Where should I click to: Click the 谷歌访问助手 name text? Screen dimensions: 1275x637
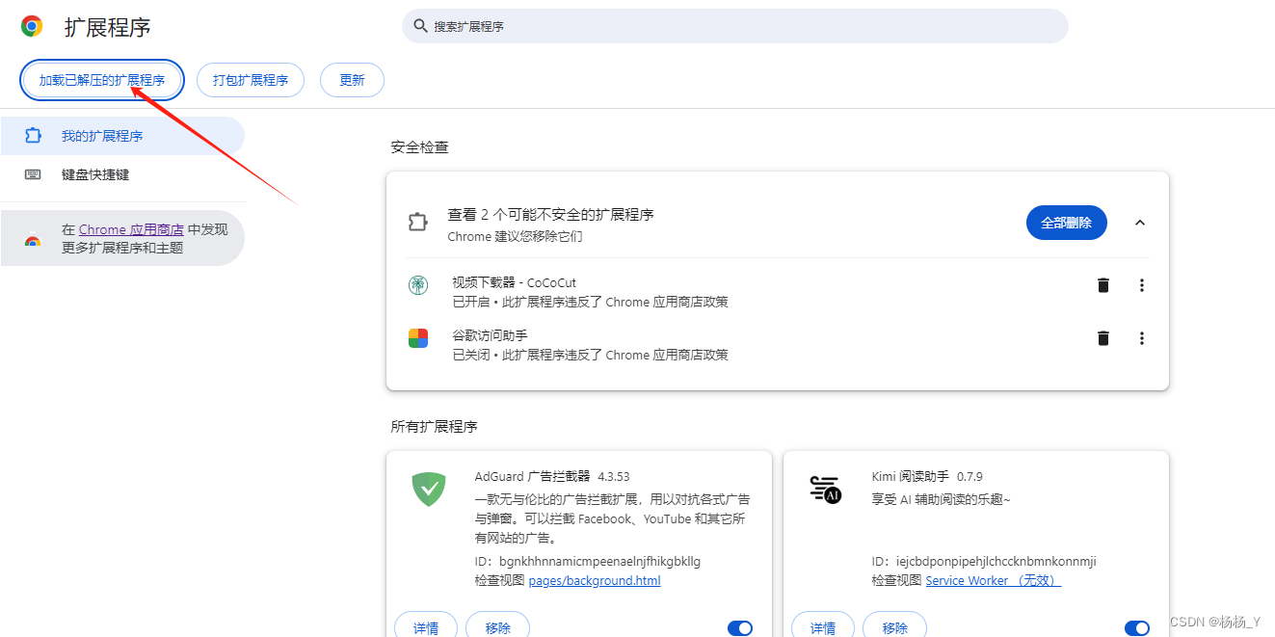tap(491, 335)
